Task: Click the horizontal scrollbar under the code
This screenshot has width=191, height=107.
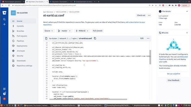Action: pos(88,99)
